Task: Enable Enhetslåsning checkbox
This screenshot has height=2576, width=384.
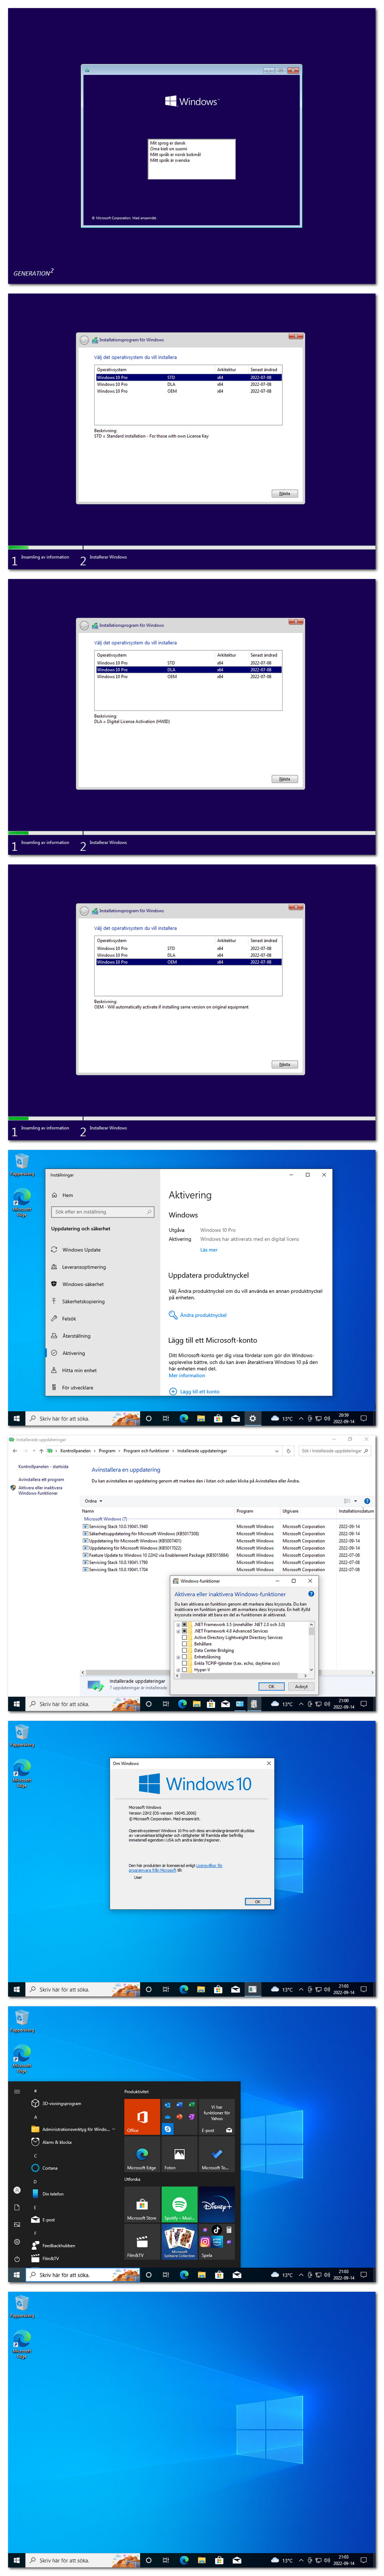Action: pyautogui.click(x=184, y=1657)
